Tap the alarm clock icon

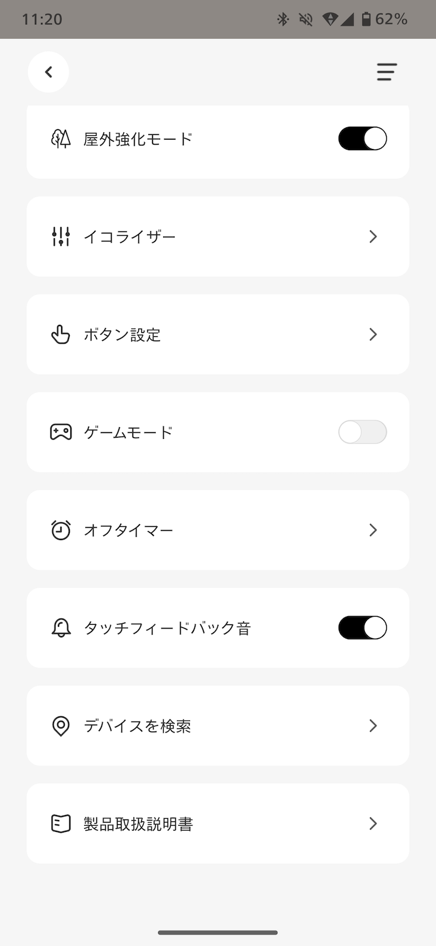pyautogui.click(x=60, y=530)
